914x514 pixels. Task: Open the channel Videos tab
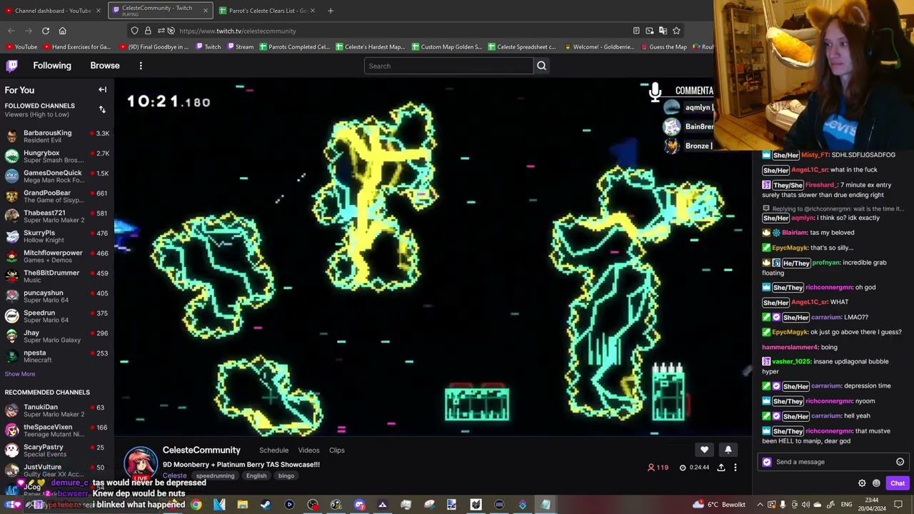click(x=308, y=450)
